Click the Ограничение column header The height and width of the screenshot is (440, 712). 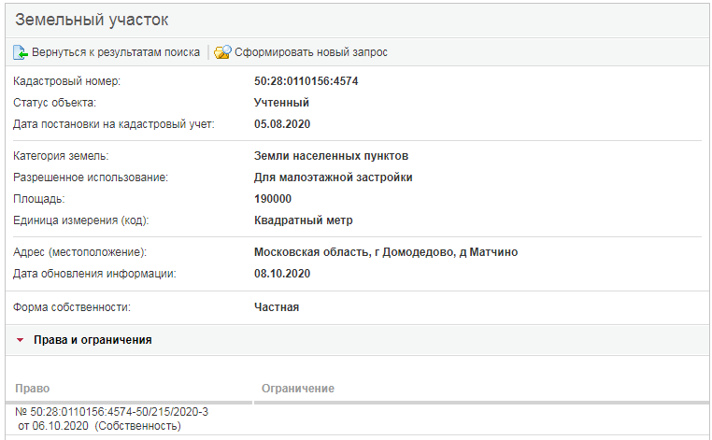point(298,389)
